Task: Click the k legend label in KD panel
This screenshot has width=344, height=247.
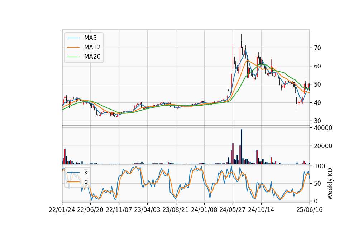Action: 86,172
